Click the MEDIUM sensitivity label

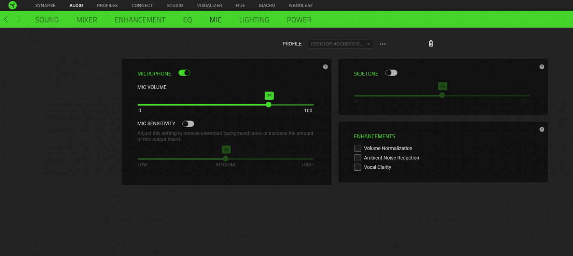226,165
